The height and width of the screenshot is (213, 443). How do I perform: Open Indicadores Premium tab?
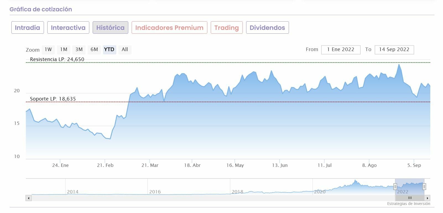[169, 28]
